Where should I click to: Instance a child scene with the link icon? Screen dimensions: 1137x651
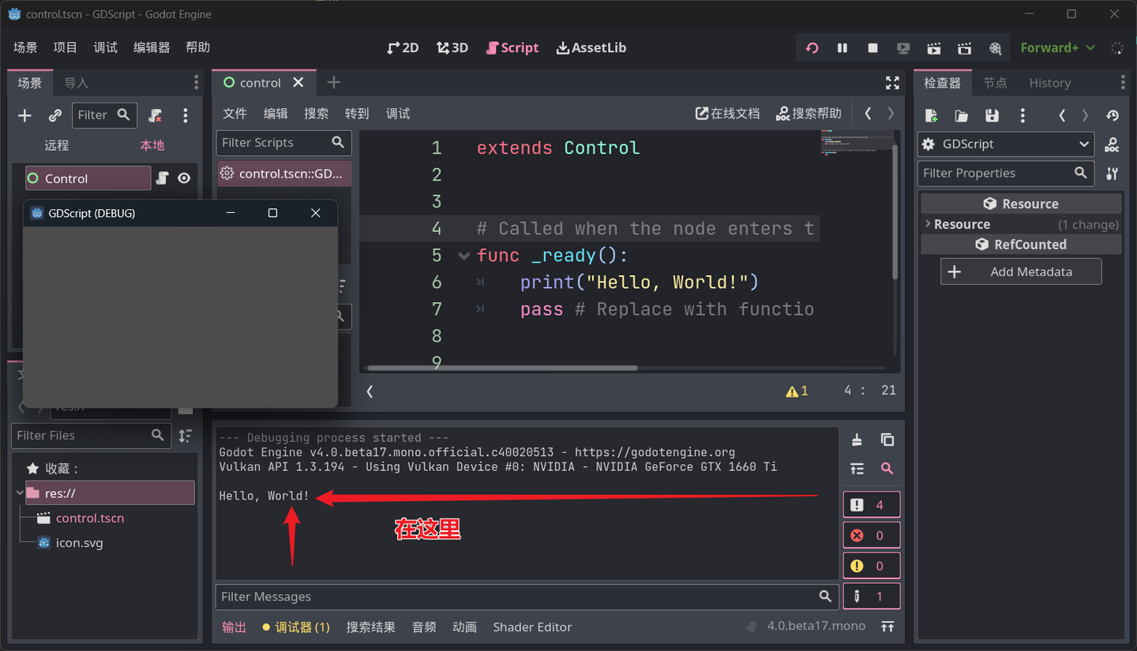click(x=54, y=116)
